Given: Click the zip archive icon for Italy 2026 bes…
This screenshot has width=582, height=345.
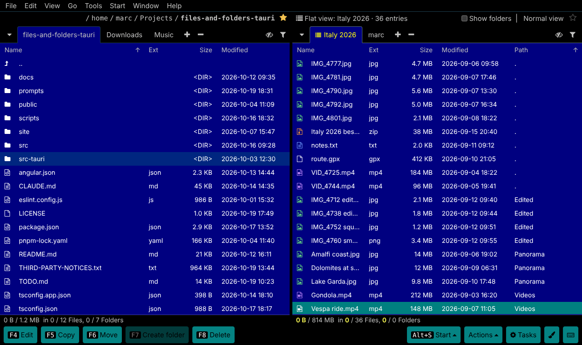Looking at the screenshot, I should tap(300, 132).
